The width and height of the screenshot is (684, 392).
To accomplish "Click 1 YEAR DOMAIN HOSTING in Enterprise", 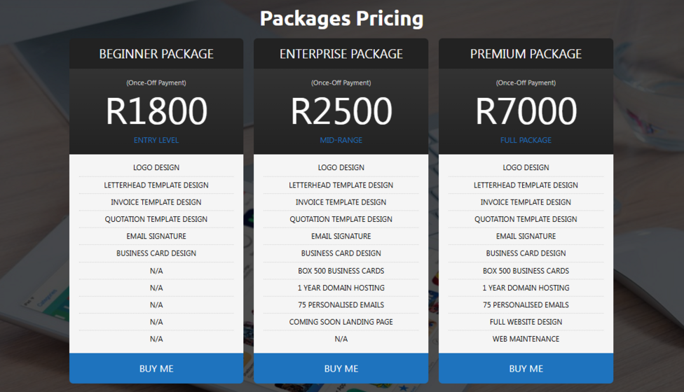I will pos(341,288).
